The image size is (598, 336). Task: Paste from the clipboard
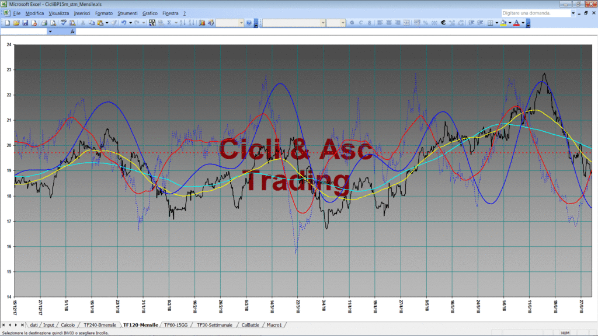[100, 23]
